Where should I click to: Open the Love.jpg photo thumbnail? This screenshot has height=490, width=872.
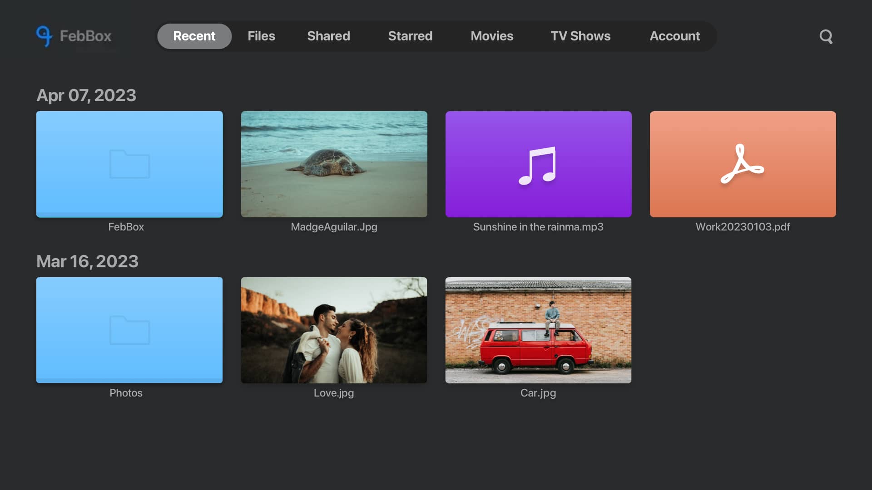tap(334, 330)
